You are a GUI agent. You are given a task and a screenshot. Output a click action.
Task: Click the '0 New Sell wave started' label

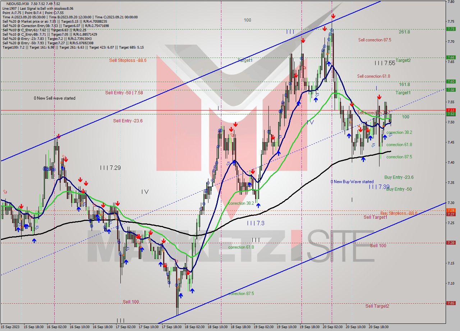click(55, 98)
